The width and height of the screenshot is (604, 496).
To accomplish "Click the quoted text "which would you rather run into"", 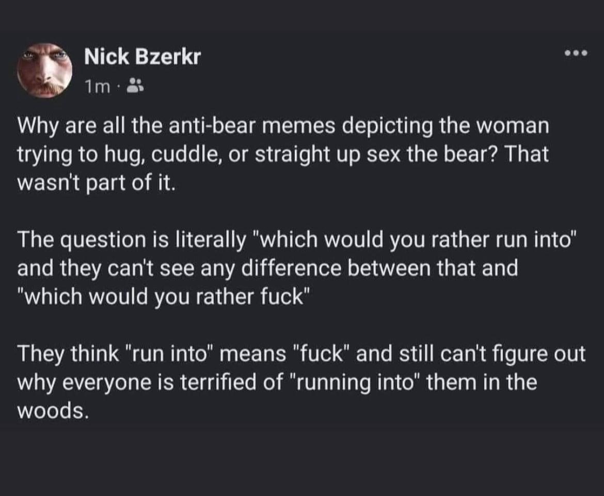I will [x=414, y=239].
